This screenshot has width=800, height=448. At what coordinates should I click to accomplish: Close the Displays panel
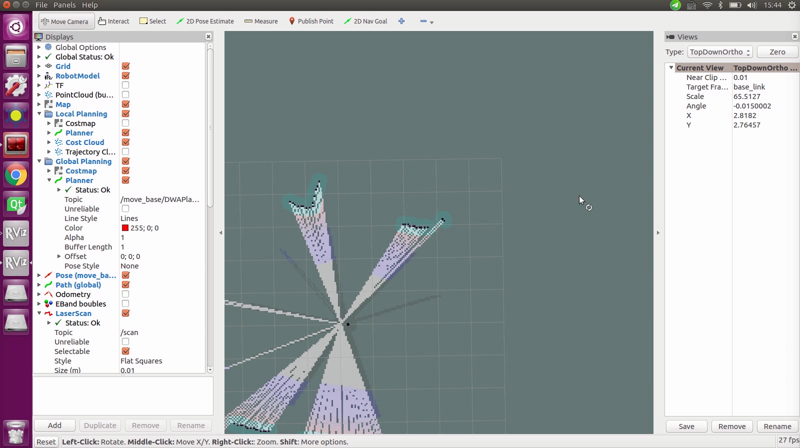(208, 36)
